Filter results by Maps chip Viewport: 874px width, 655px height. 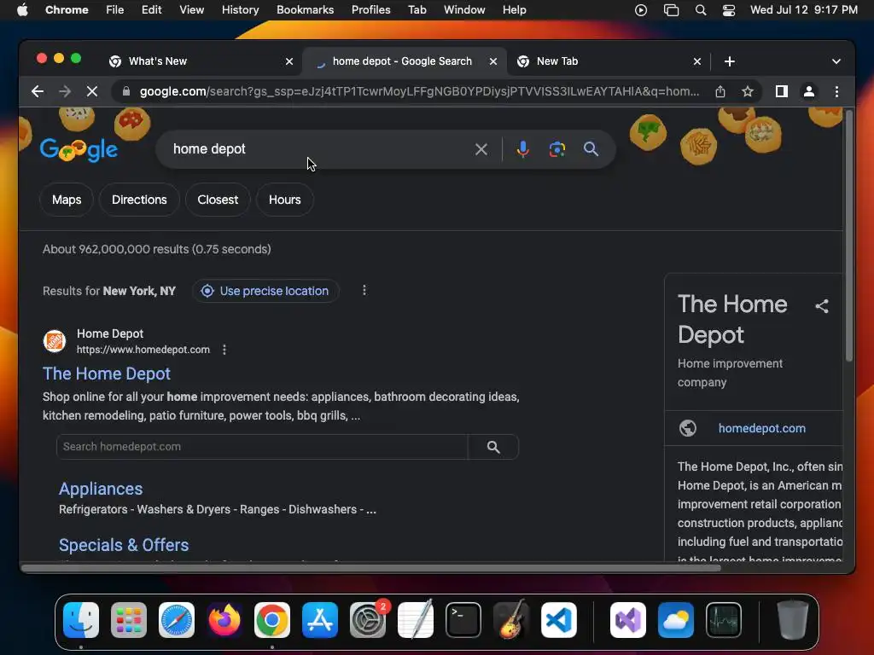point(67,200)
